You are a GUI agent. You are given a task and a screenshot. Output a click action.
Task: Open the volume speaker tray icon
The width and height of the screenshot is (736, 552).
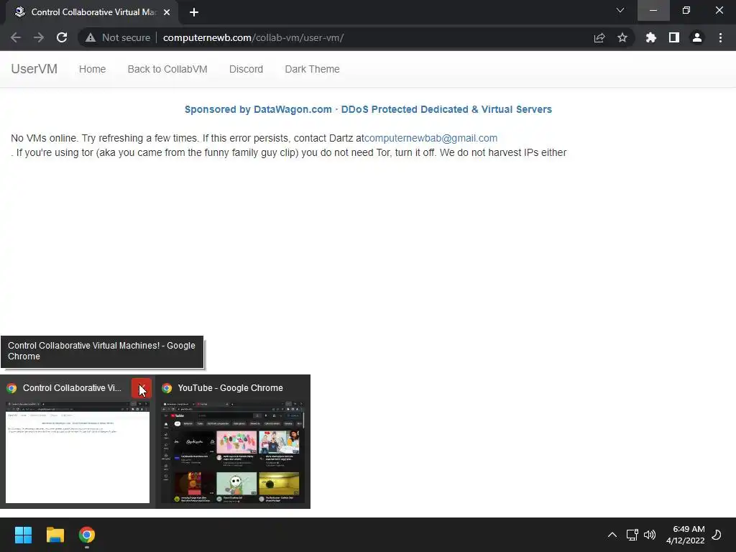[650, 535]
